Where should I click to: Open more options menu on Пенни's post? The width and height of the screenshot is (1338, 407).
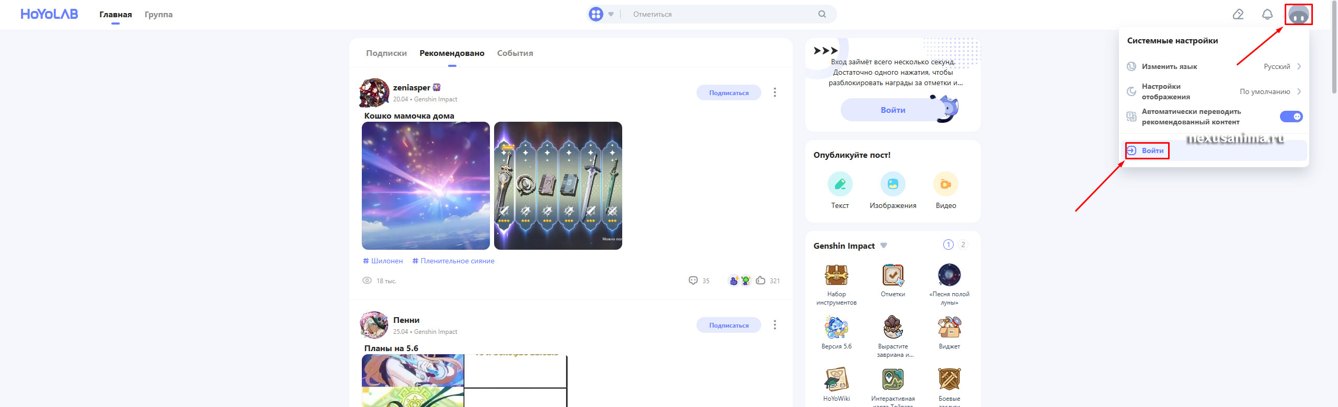[x=775, y=325]
